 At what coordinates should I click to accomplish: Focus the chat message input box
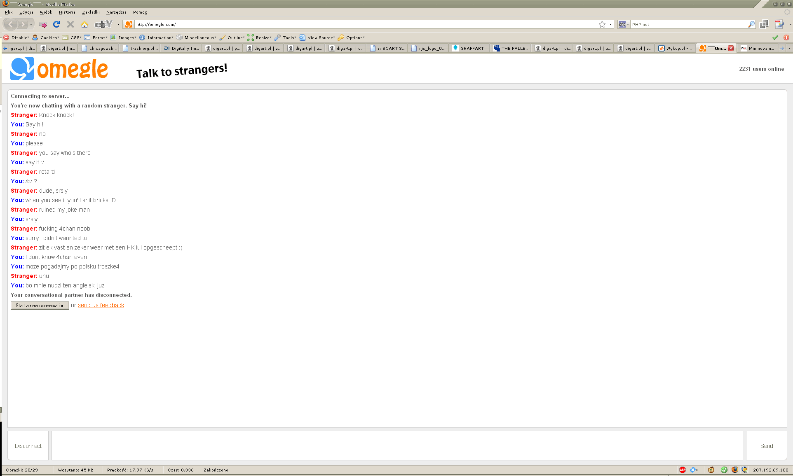click(x=397, y=446)
